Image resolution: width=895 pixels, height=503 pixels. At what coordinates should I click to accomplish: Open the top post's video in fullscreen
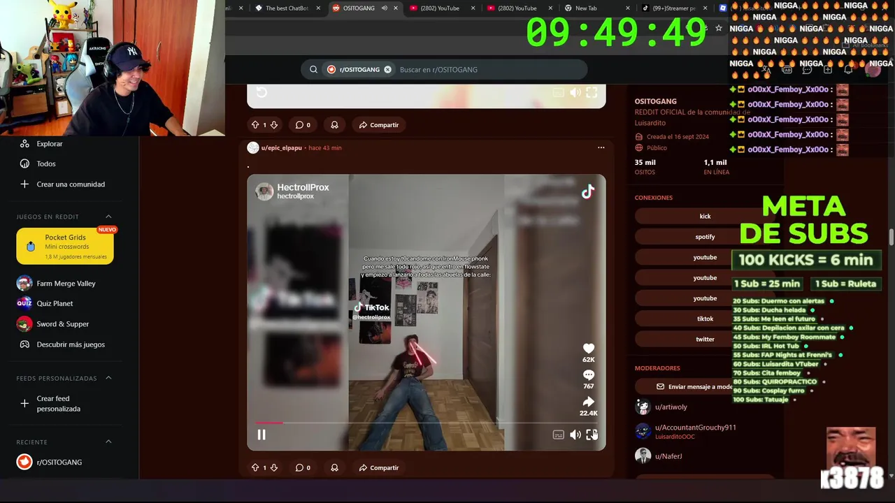[592, 92]
